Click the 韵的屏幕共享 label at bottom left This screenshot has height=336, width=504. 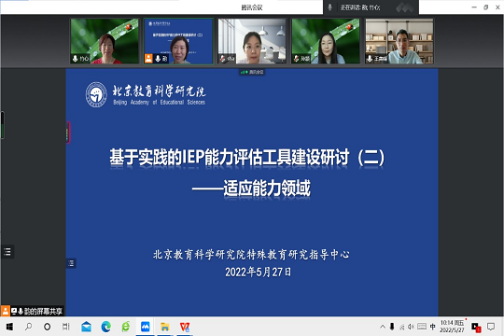click(43, 311)
